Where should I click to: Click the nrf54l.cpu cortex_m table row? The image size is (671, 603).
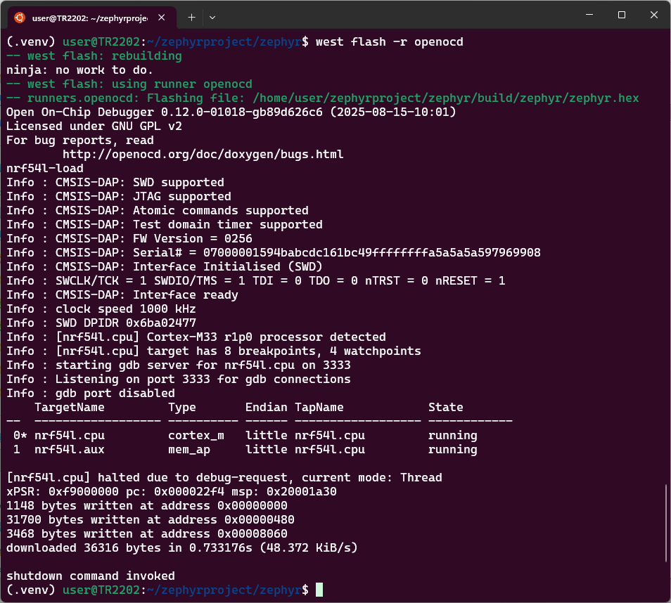click(x=245, y=436)
